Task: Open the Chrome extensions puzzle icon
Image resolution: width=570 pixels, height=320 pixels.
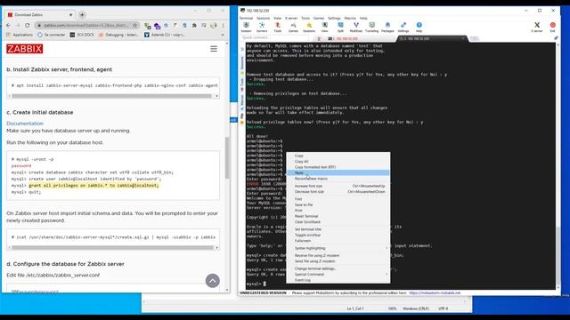Action: coord(194,26)
